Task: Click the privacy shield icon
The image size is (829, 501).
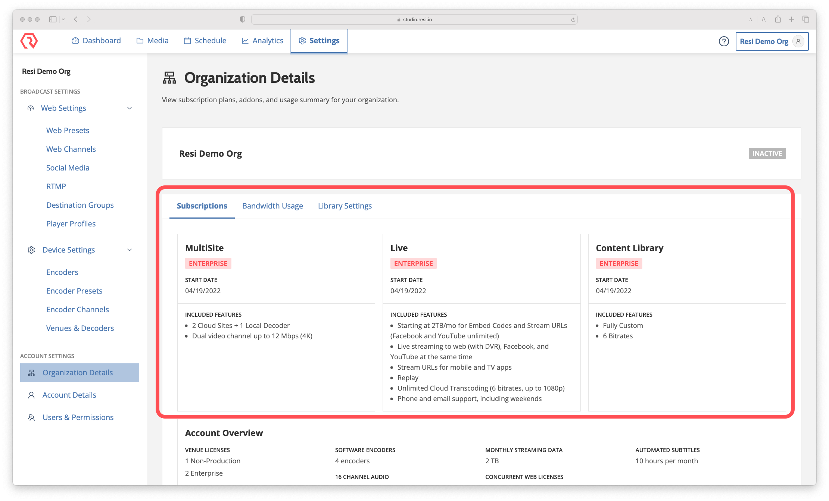Action: [x=243, y=19]
